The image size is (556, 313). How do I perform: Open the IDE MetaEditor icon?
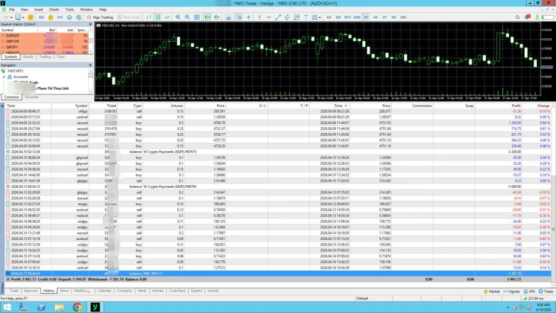tap(42, 17)
